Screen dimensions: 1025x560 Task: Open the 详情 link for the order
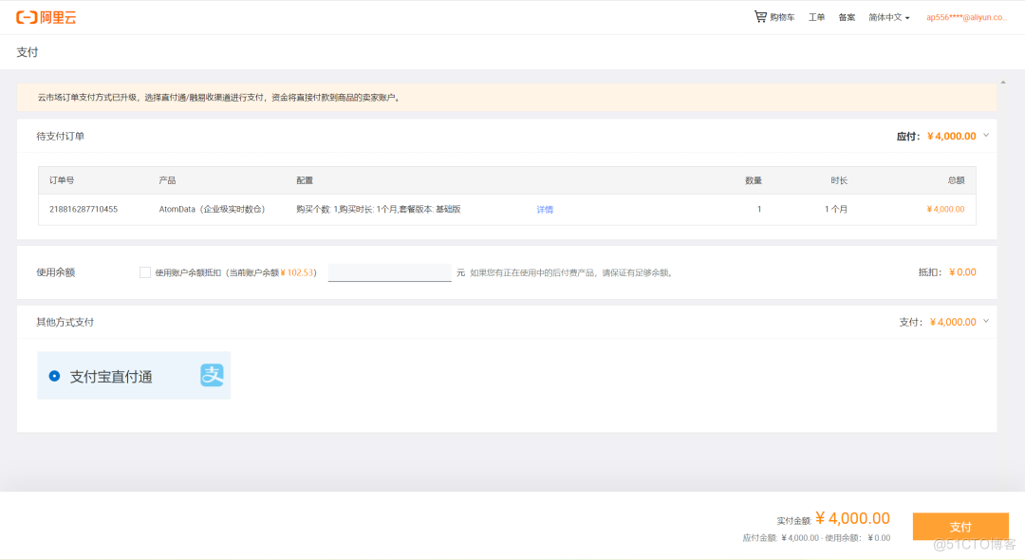pyautogui.click(x=545, y=210)
